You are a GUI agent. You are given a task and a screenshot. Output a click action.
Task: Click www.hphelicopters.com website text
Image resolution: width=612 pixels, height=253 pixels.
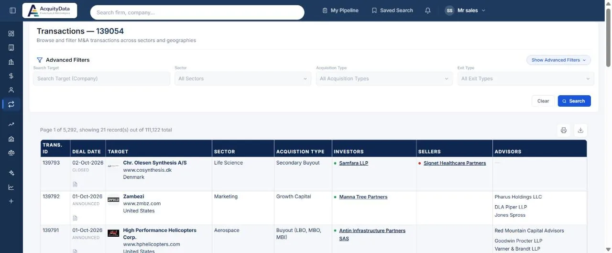pos(152,244)
